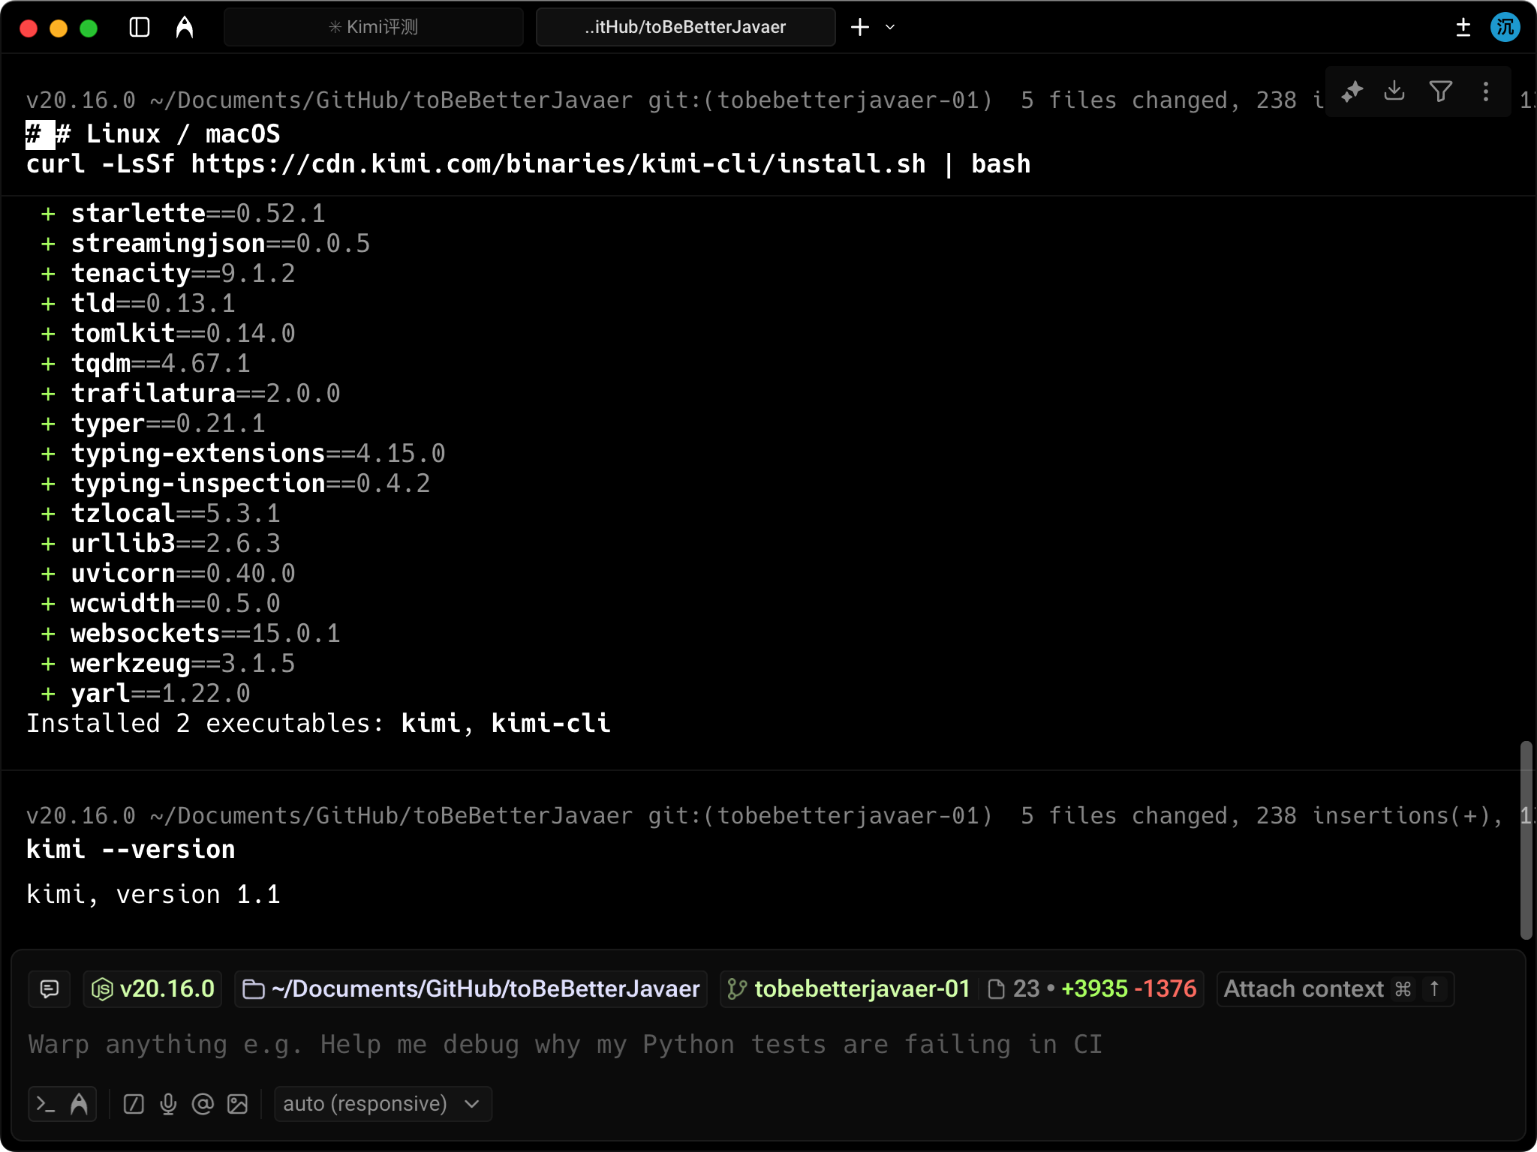Open auto (responsive) model dropdown
Image resolution: width=1537 pixels, height=1152 pixels.
[382, 1104]
